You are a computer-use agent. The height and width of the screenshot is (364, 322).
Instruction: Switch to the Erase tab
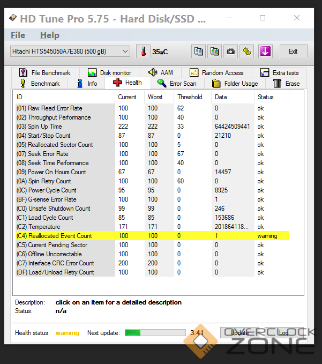[286, 83]
